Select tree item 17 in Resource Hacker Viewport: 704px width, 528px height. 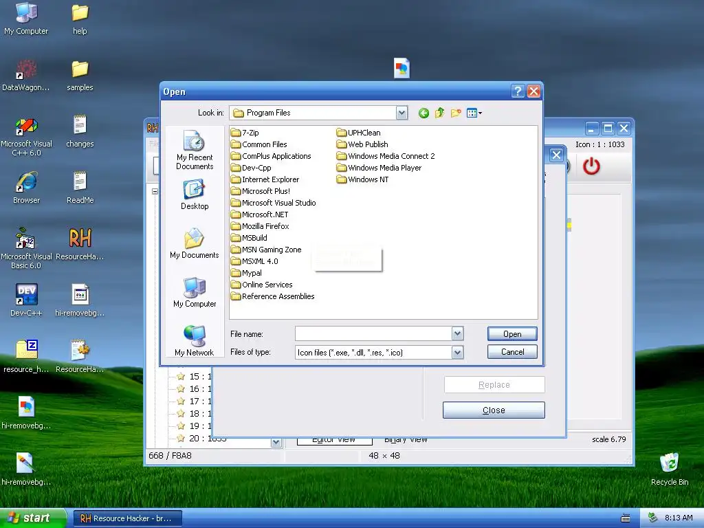193,401
